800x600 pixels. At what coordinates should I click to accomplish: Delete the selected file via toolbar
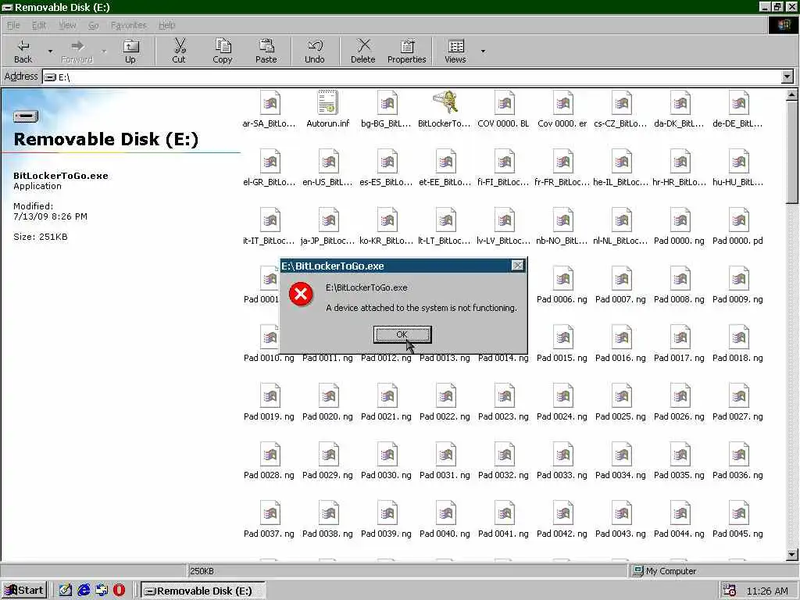(363, 52)
